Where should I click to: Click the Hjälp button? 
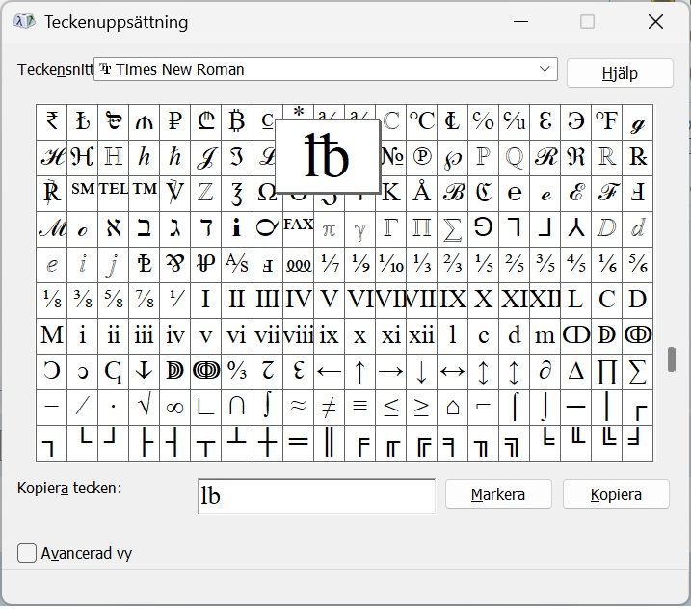620,73
